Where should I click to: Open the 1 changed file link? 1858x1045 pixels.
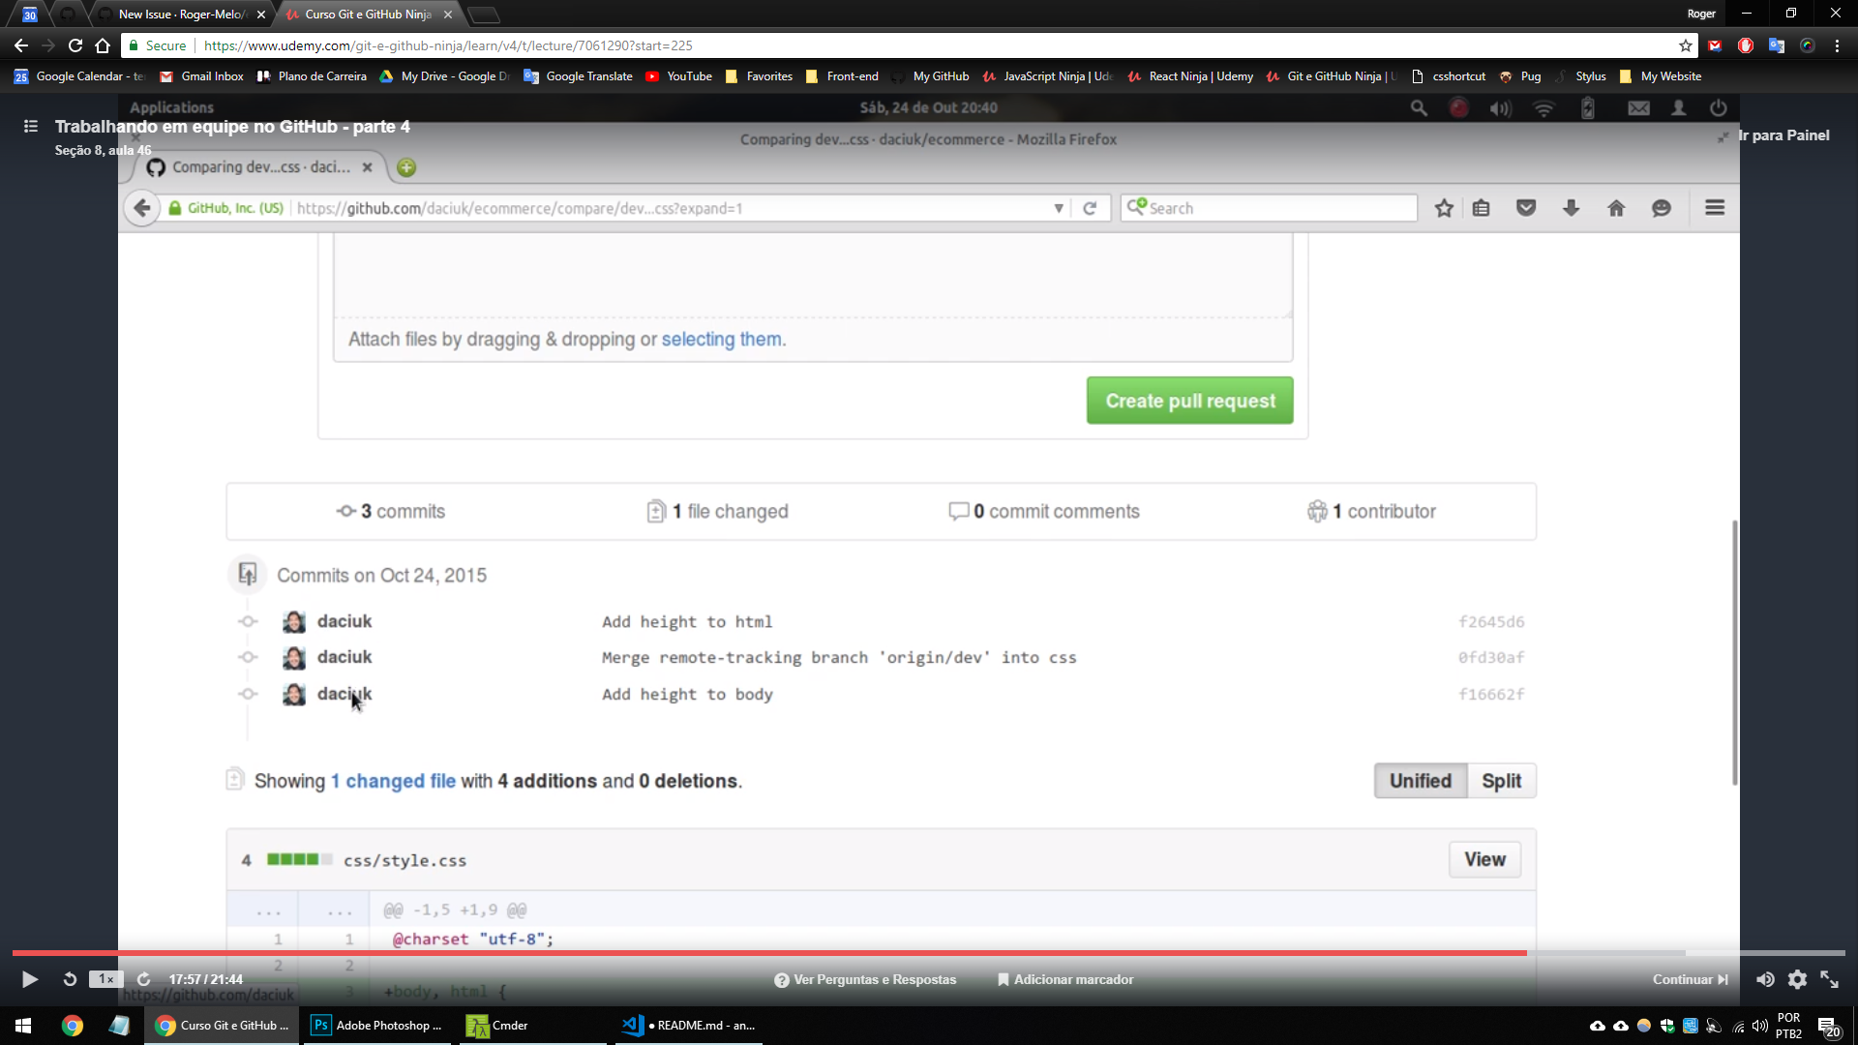pos(393,781)
